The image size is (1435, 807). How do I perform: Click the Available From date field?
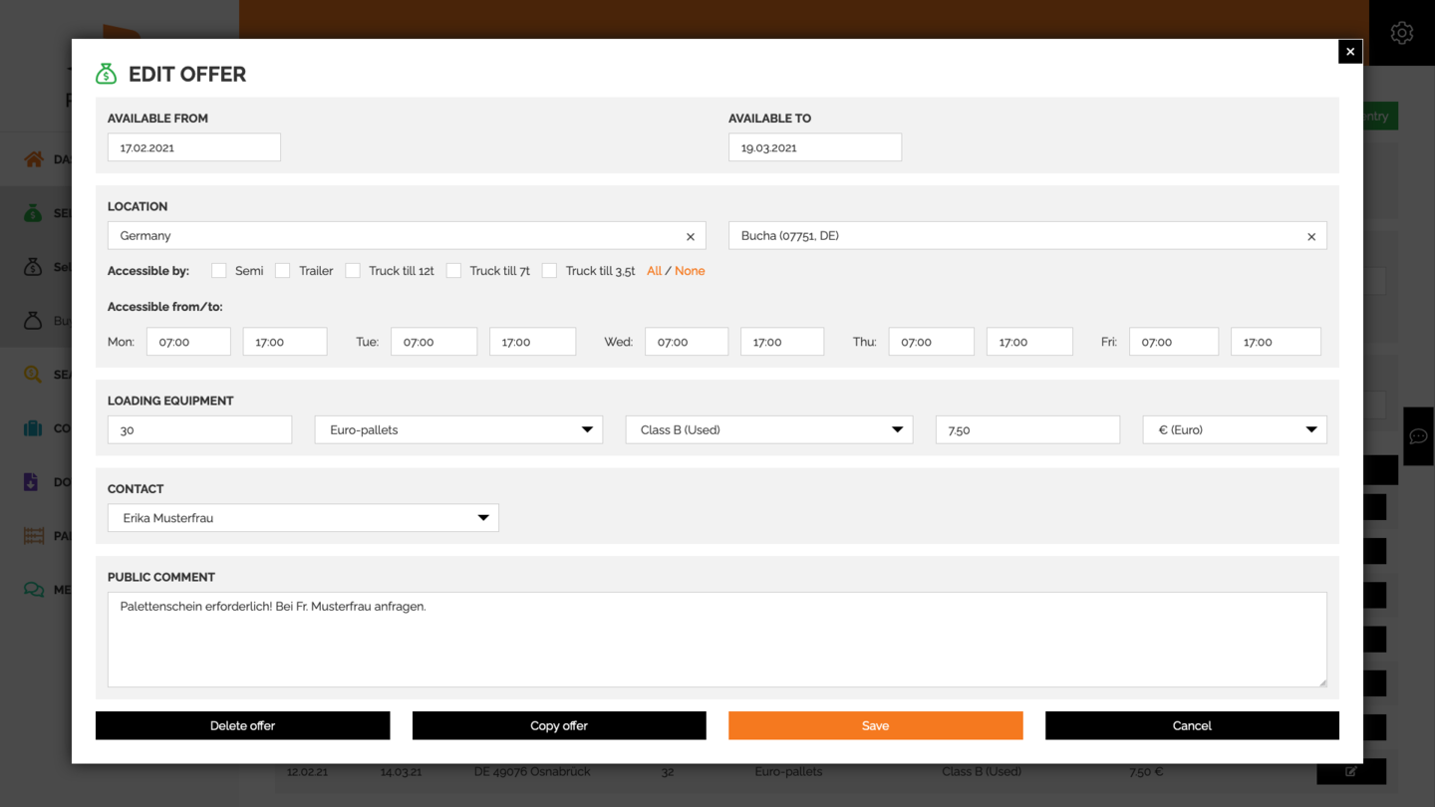pos(194,147)
